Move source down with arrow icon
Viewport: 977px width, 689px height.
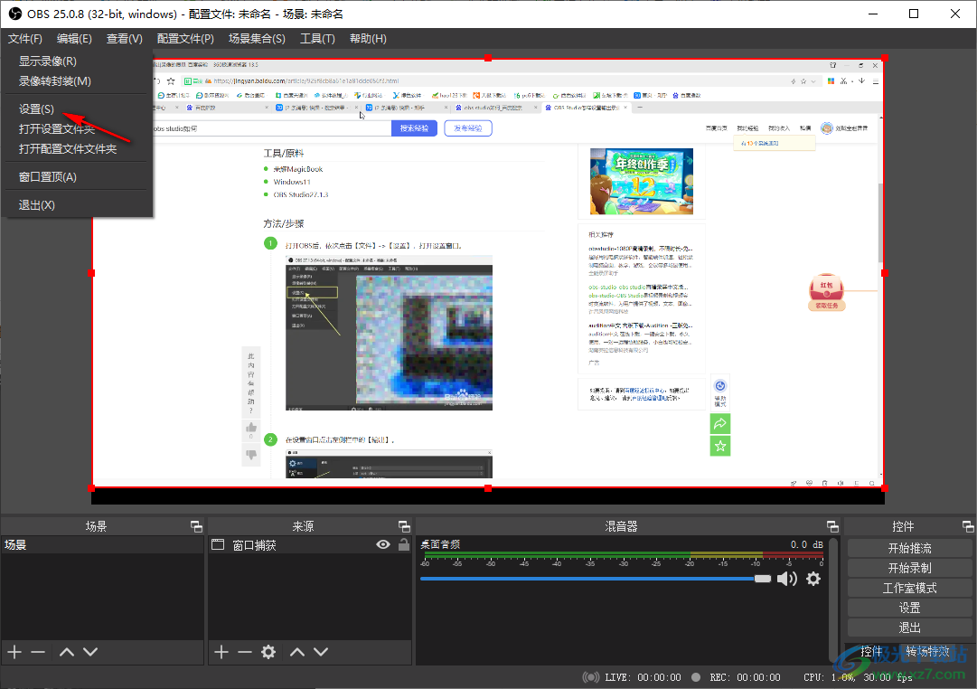321,652
